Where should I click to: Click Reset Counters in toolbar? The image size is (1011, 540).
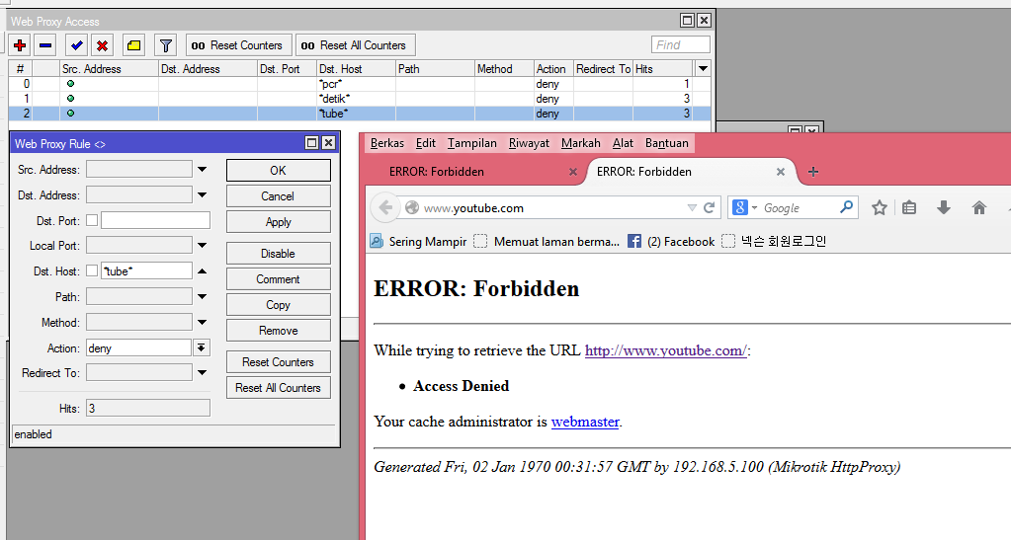(238, 45)
